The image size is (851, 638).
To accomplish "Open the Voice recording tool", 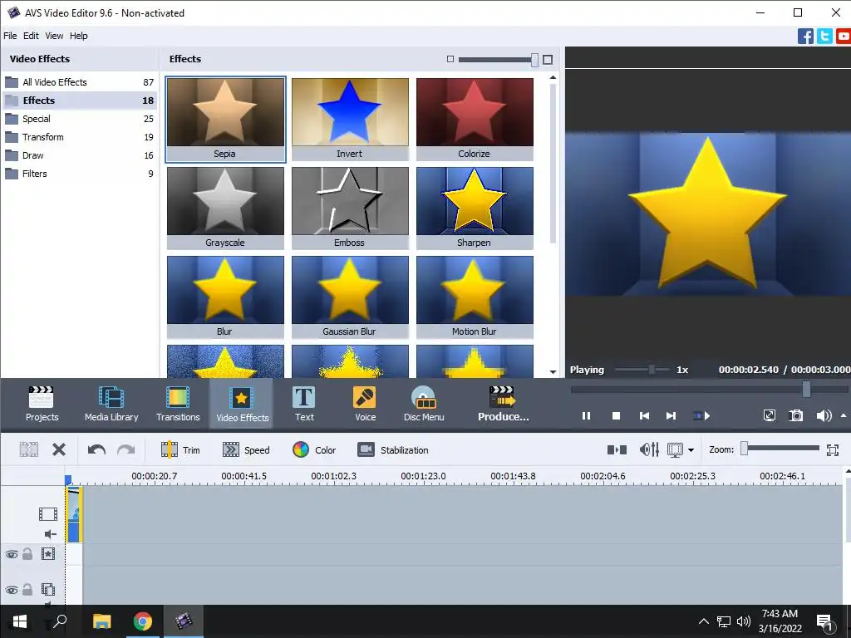I will coord(366,404).
